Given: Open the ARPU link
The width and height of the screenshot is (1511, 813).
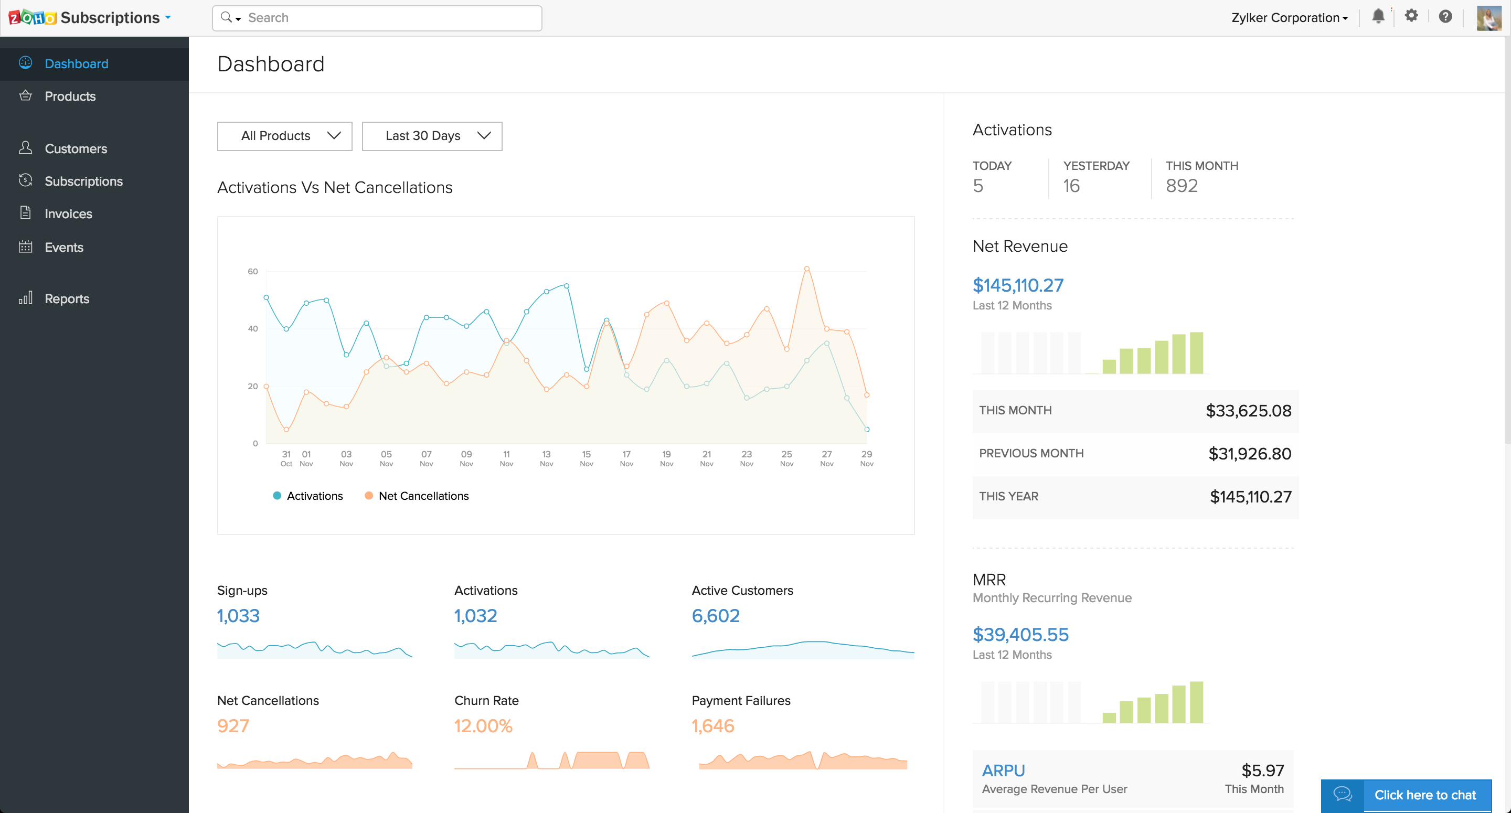Looking at the screenshot, I should pyautogui.click(x=1003, y=770).
